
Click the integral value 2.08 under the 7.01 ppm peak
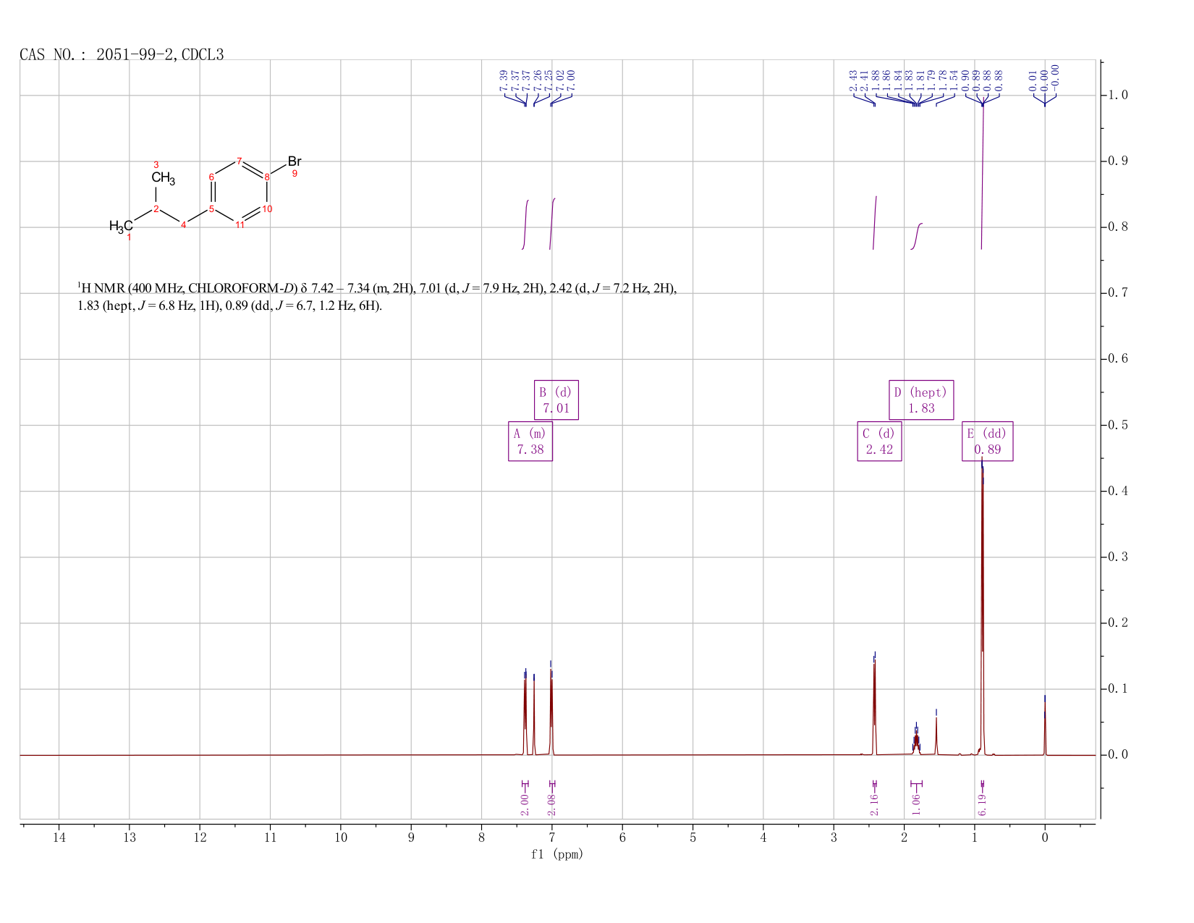tap(551, 804)
